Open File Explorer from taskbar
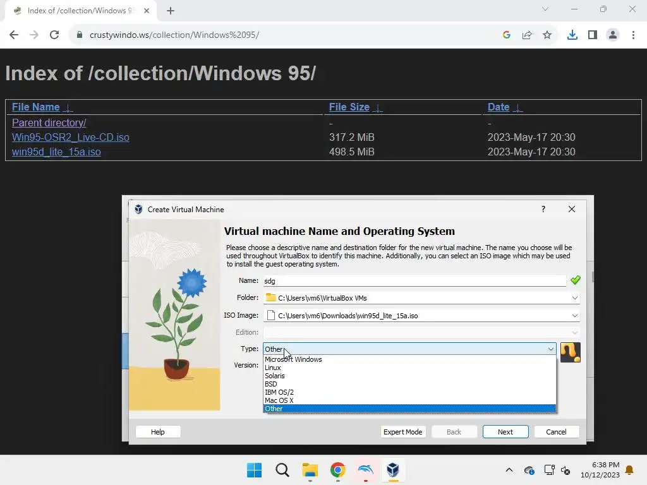The width and height of the screenshot is (647, 485). point(310,470)
